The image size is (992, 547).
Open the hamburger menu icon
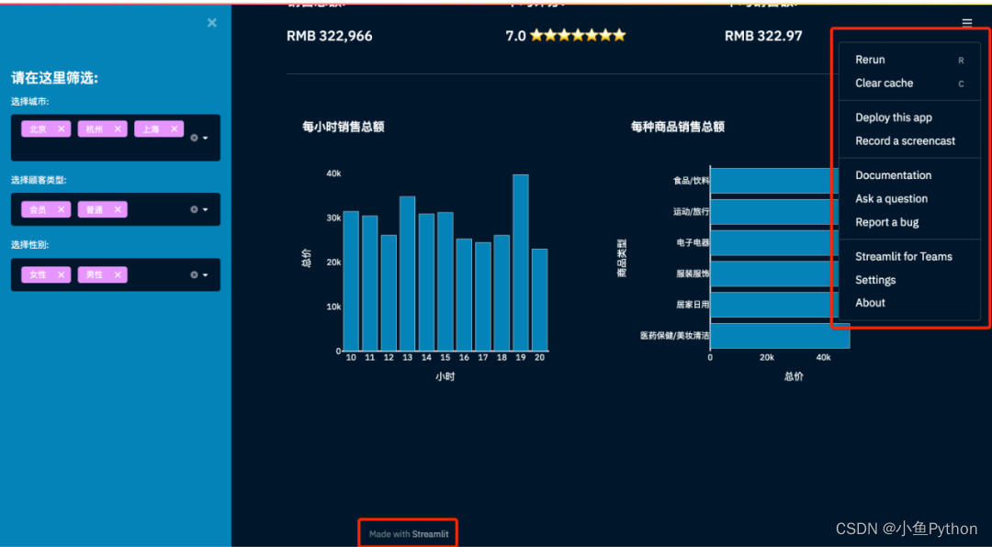coord(966,23)
